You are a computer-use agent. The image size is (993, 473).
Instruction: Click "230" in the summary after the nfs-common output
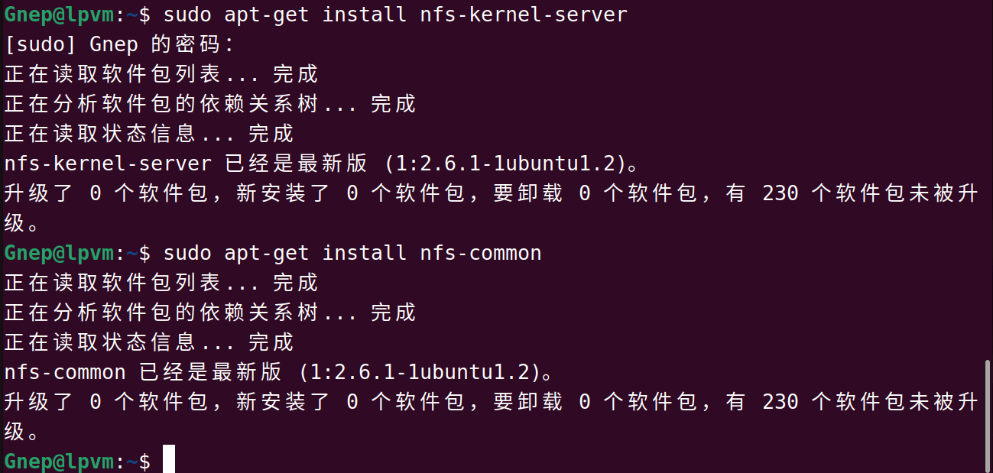tap(780, 402)
